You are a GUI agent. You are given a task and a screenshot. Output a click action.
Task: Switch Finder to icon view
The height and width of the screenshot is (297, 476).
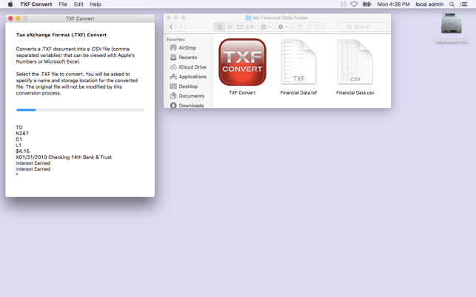click(220, 27)
